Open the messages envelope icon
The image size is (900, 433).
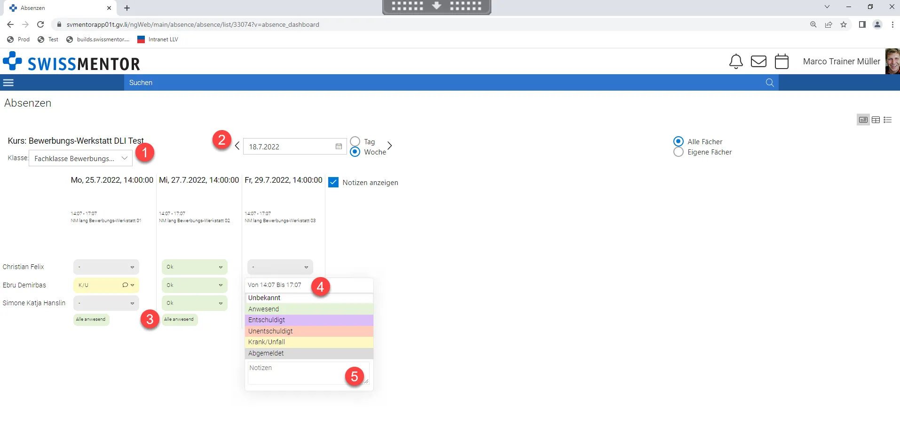point(758,62)
